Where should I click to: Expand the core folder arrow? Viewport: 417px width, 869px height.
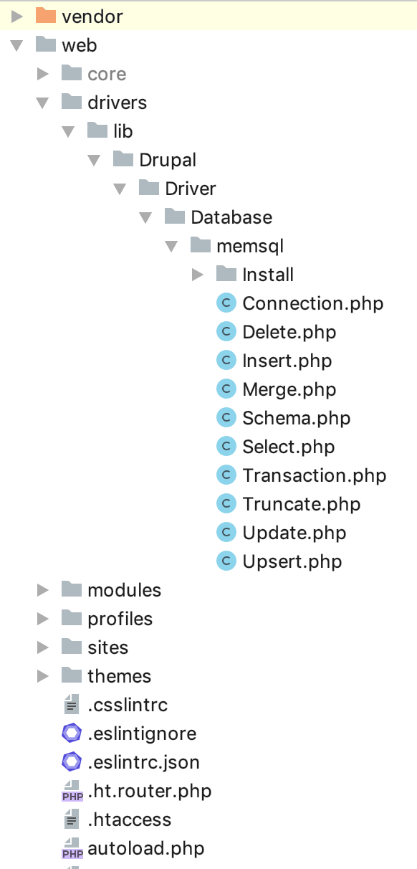(43, 74)
